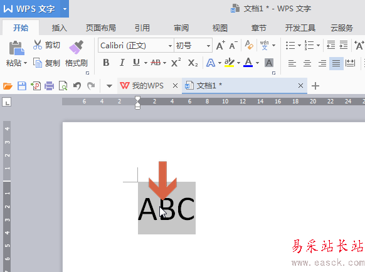Screen dimensions: 365x272
Task: Open the 章节 ribbon tab
Action: pos(258,28)
